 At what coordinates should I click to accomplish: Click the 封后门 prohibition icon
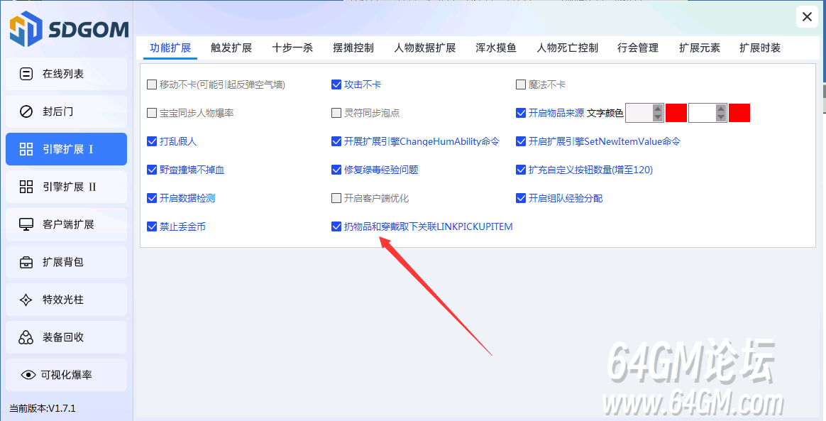26,111
